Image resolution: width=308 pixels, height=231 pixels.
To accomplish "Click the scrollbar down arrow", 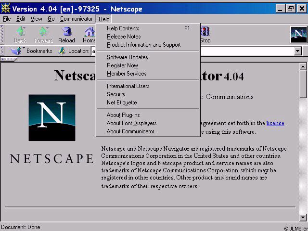I will 303,217.
